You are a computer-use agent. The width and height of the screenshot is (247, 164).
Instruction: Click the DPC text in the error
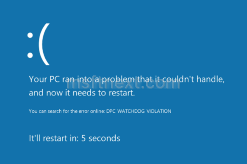(111, 111)
